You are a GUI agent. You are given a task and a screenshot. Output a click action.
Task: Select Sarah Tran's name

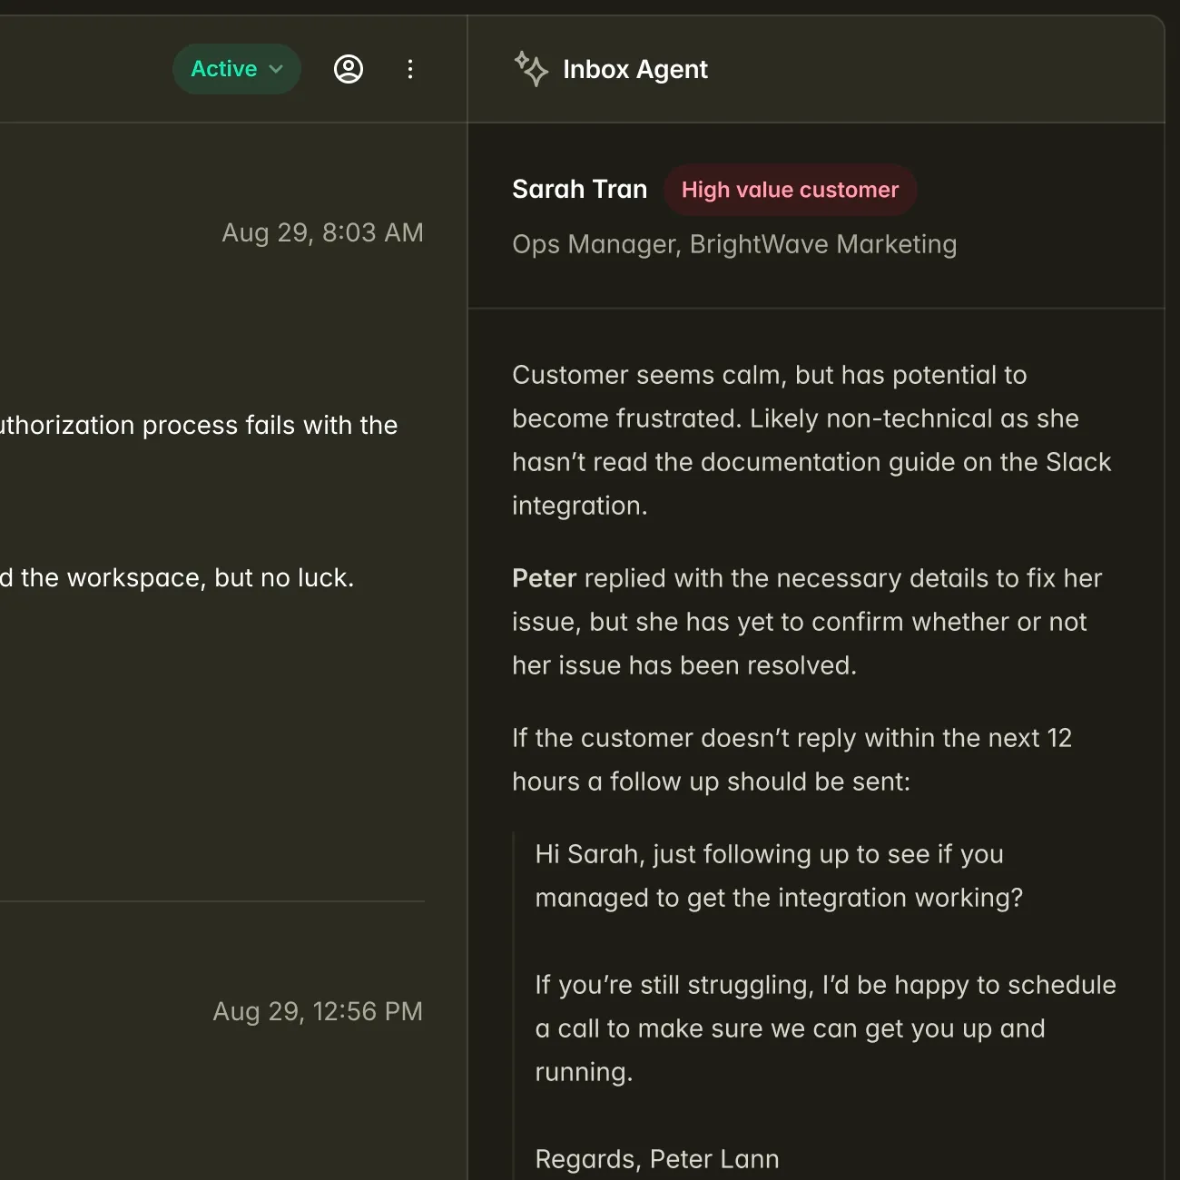click(579, 189)
